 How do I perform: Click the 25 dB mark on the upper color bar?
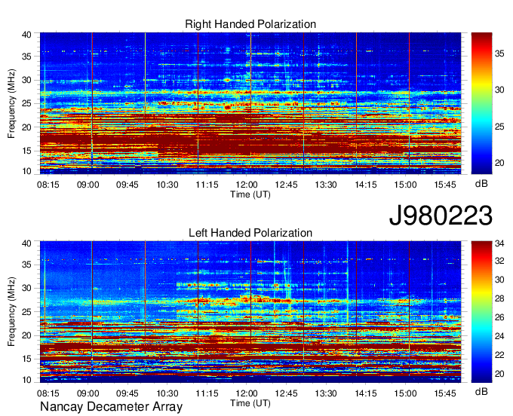[499, 127]
